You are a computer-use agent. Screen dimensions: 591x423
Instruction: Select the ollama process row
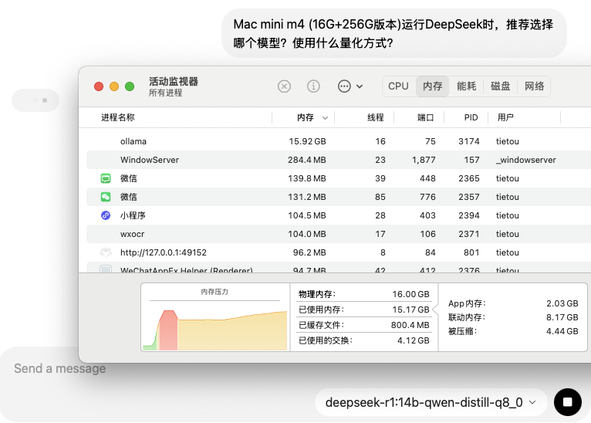tap(339, 141)
